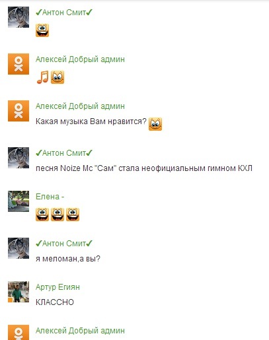
Task: Open the Елена profile name link
Action: (x=50, y=197)
